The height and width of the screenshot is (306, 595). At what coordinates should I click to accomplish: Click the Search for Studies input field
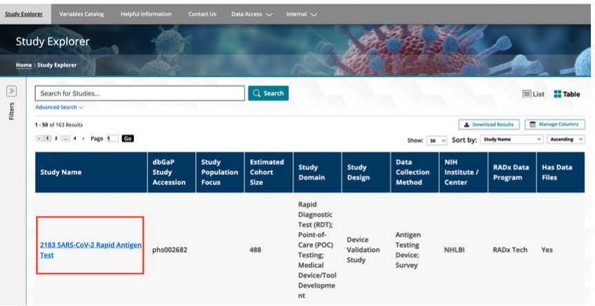click(140, 93)
